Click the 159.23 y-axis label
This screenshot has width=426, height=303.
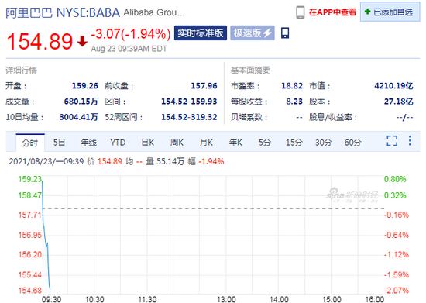pyautogui.click(x=30, y=179)
